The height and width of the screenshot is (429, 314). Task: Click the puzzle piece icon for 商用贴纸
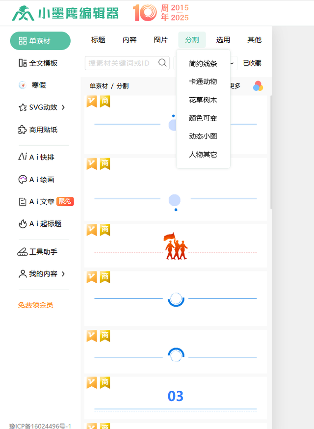[23, 130]
